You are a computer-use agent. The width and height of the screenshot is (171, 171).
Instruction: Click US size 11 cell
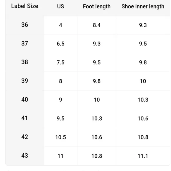[60, 156]
